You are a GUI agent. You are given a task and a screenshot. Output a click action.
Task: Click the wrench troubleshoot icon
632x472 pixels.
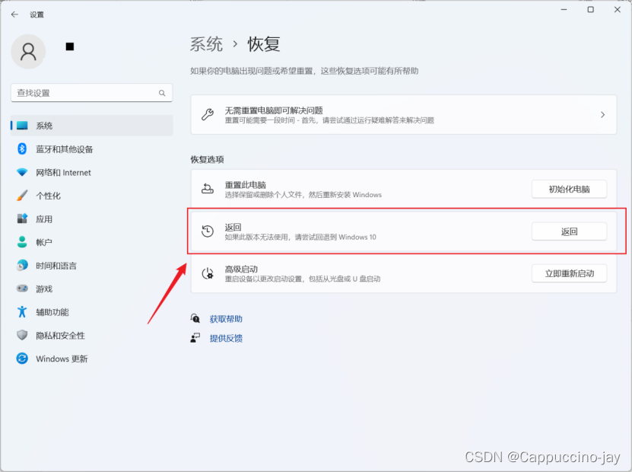pos(208,114)
